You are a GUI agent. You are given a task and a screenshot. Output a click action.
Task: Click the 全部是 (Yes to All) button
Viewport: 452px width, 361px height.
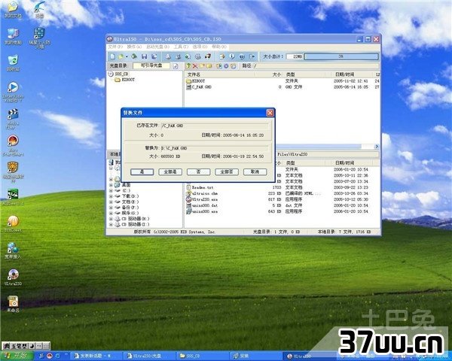(170, 172)
